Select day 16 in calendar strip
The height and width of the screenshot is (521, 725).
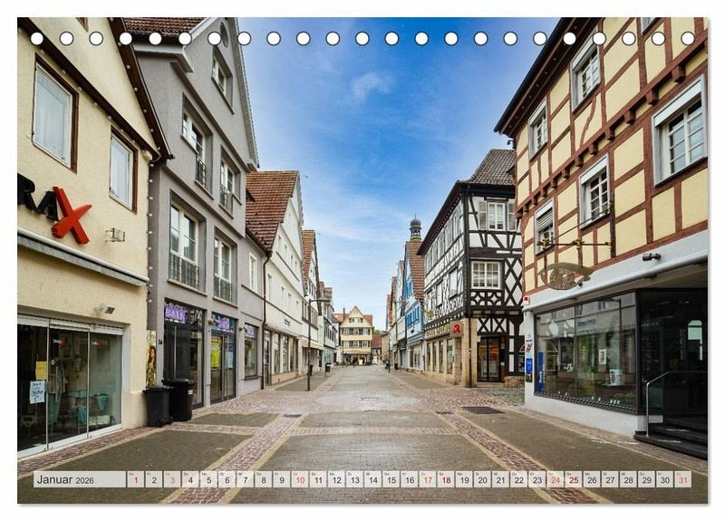(410, 479)
